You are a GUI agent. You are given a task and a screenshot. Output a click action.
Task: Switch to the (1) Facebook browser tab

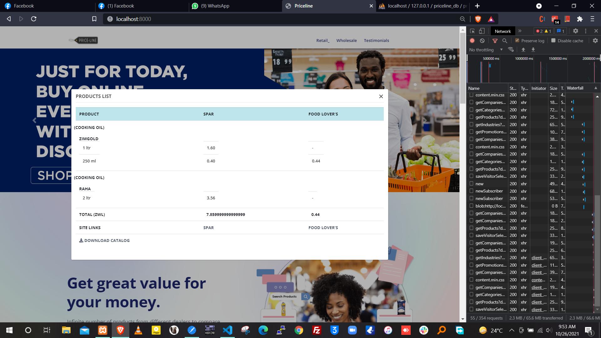pyautogui.click(x=141, y=6)
